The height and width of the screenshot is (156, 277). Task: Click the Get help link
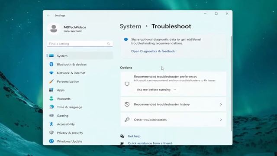coord(134,136)
